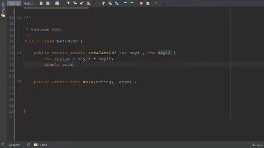
Task: Click line number 18 in gutter
Action: point(11,65)
